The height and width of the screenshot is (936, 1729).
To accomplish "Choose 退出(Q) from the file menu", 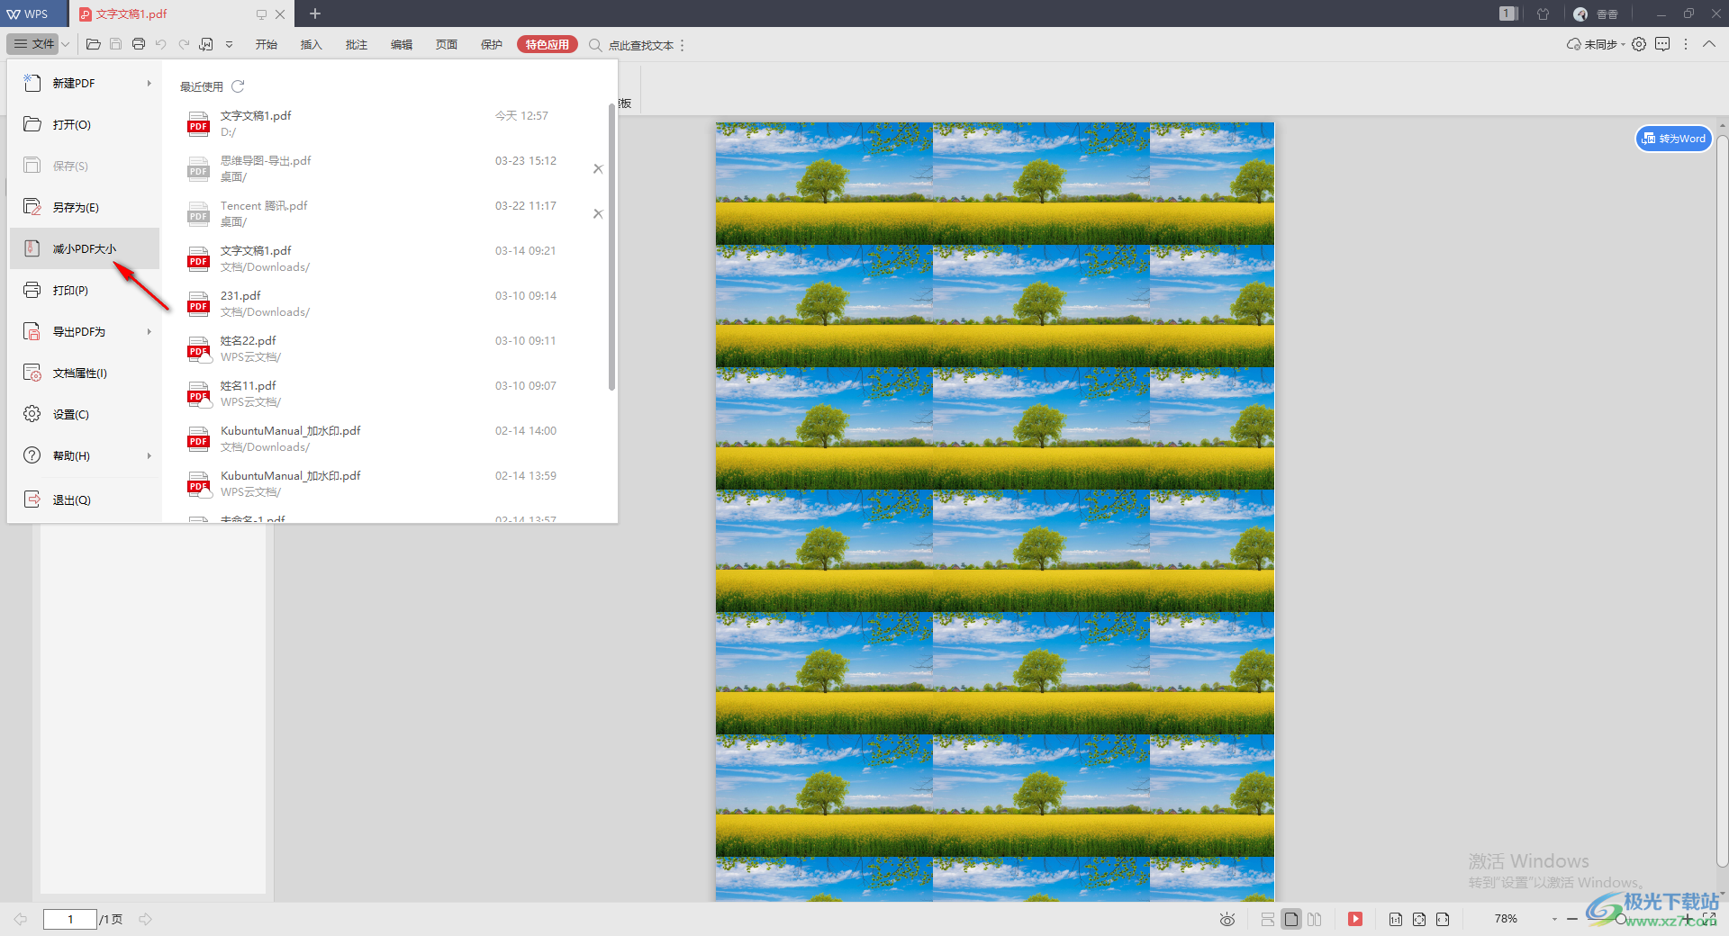I will tap(85, 499).
